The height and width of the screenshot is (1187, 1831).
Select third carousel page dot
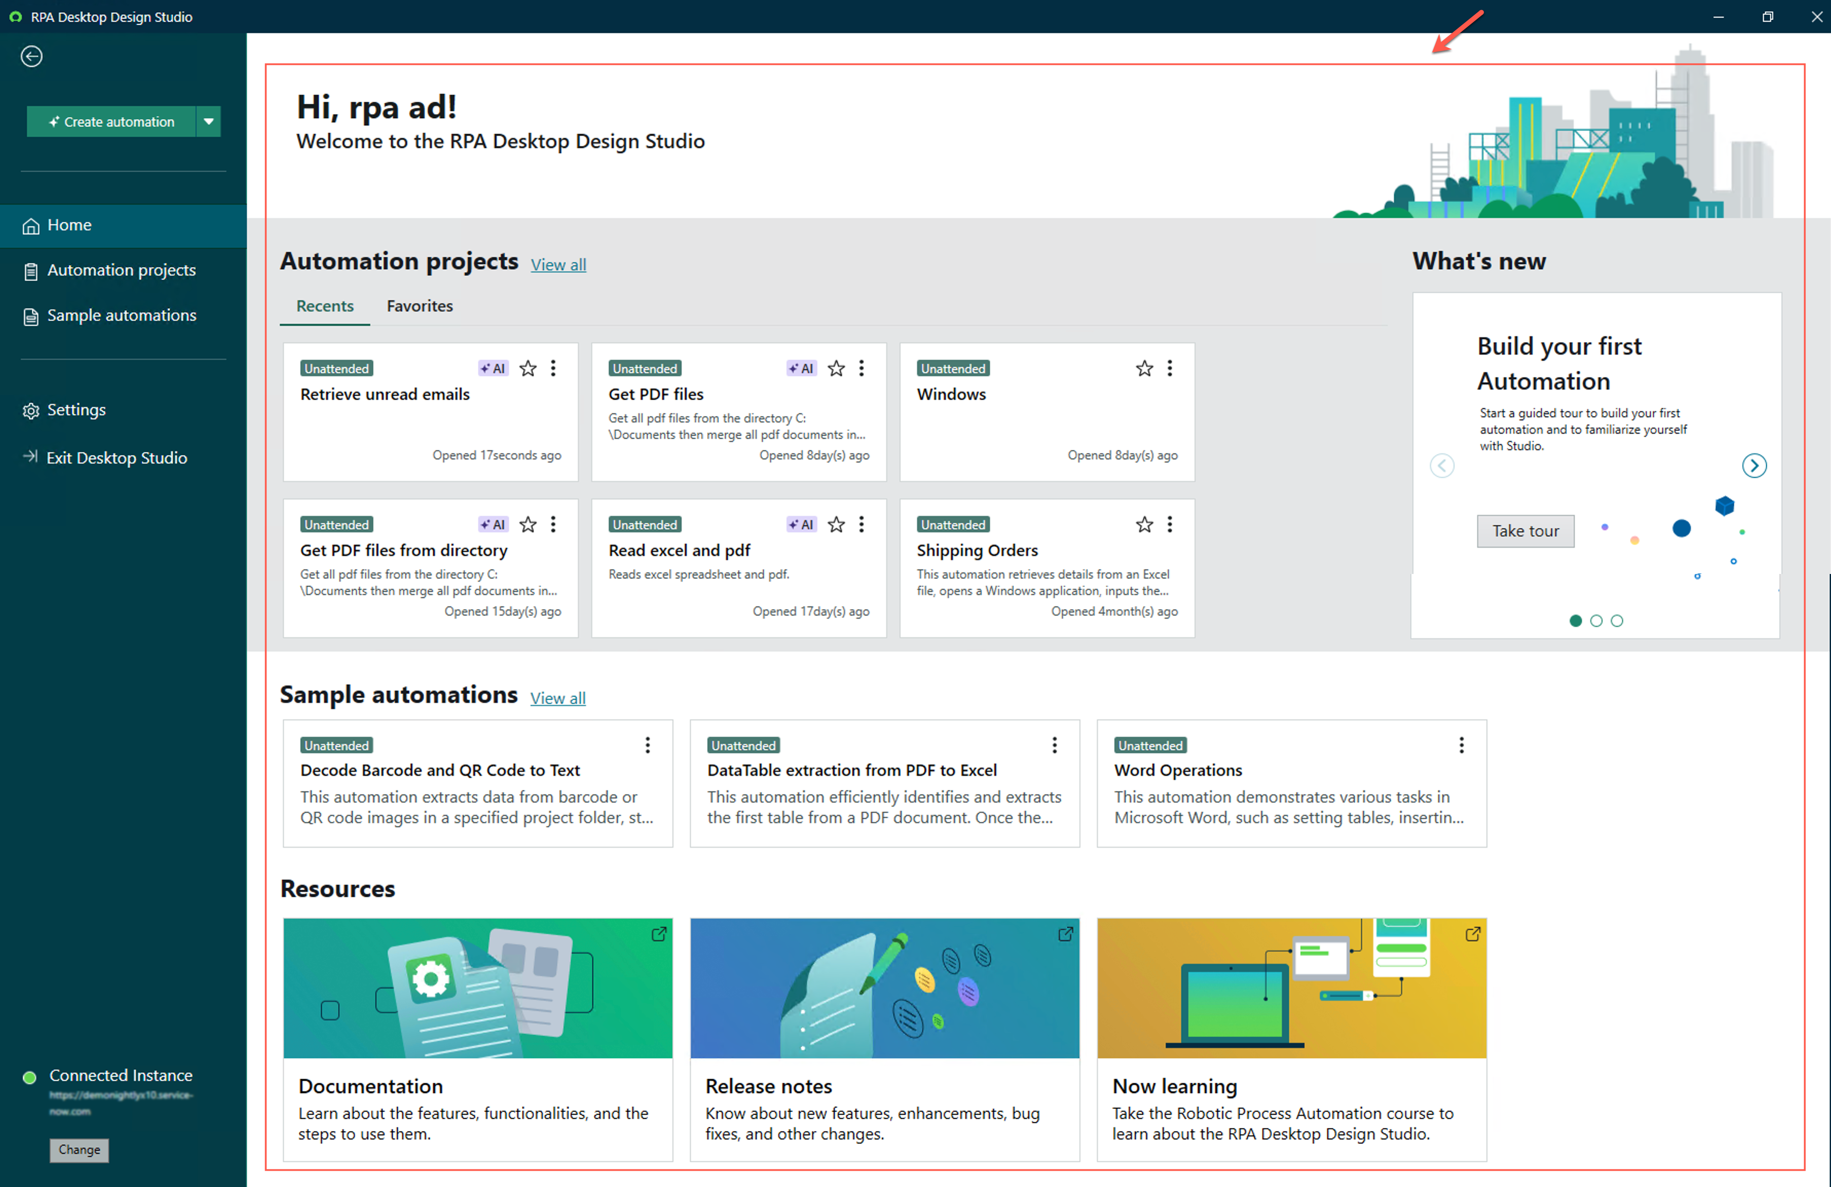click(1617, 621)
